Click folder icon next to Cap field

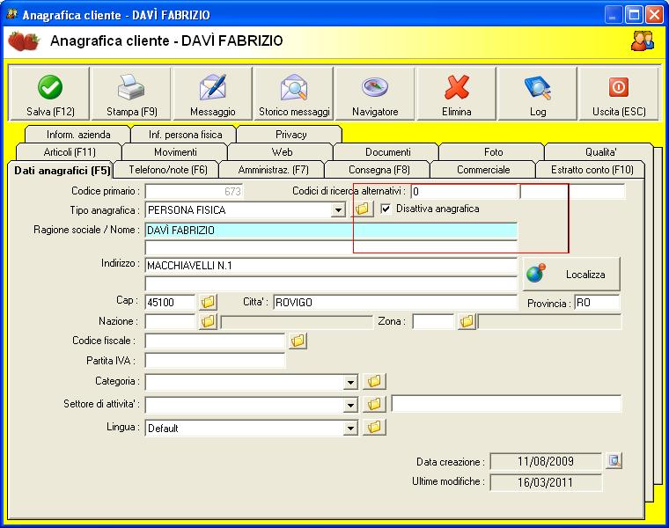[208, 302]
